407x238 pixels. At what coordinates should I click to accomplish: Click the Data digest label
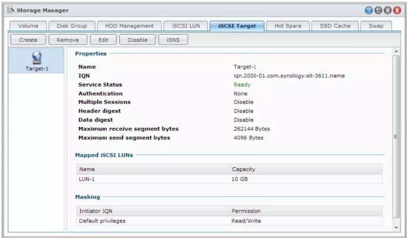tap(96, 120)
